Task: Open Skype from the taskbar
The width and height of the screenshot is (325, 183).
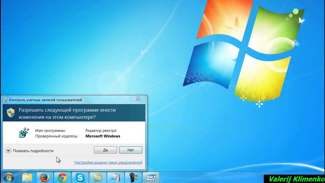Action: pos(80,177)
